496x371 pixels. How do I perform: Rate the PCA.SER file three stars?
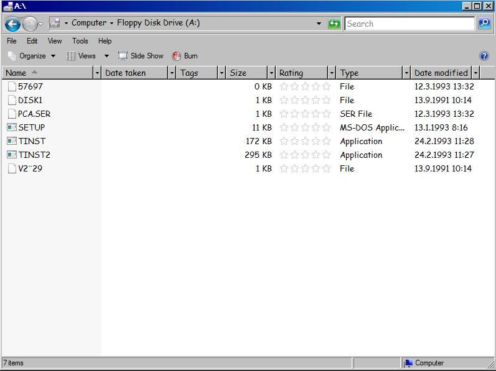pyautogui.click(x=306, y=114)
